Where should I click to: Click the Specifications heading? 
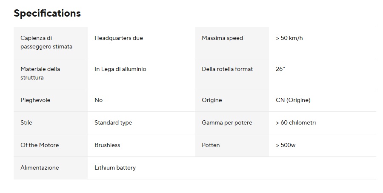[47, 13]
